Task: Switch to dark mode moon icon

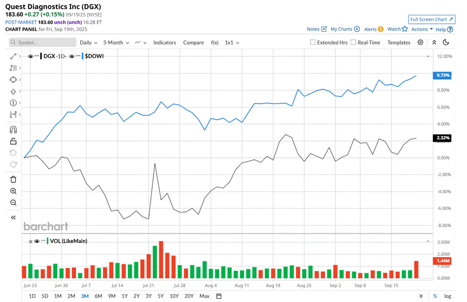Action: pos(446,42)
